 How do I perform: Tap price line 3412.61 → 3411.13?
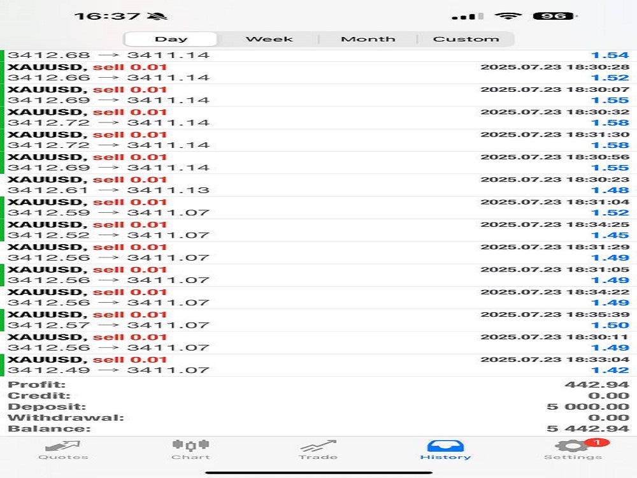click(108, 190)
